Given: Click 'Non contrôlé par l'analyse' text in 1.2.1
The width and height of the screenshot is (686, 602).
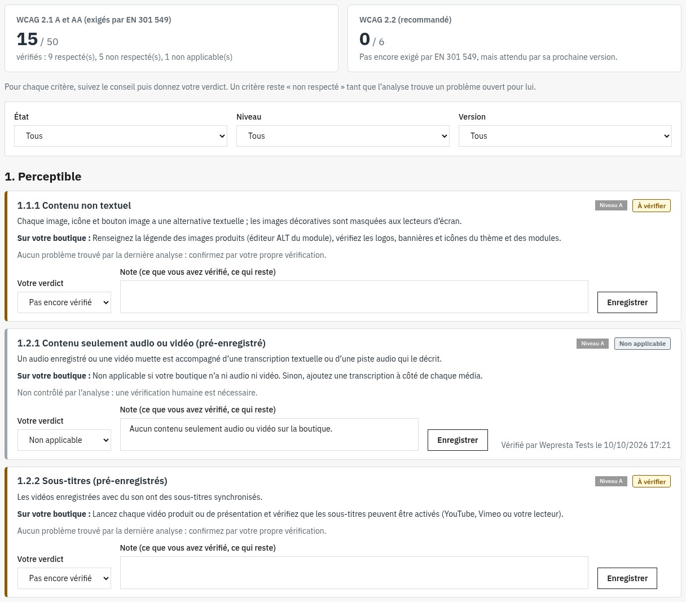Looking at the screenshot, I should tap(137, 393).
